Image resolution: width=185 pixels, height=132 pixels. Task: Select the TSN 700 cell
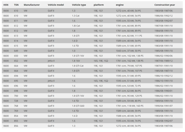coord(16,96)
